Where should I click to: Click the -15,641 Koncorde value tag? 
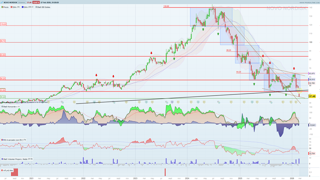pos(312,125)
